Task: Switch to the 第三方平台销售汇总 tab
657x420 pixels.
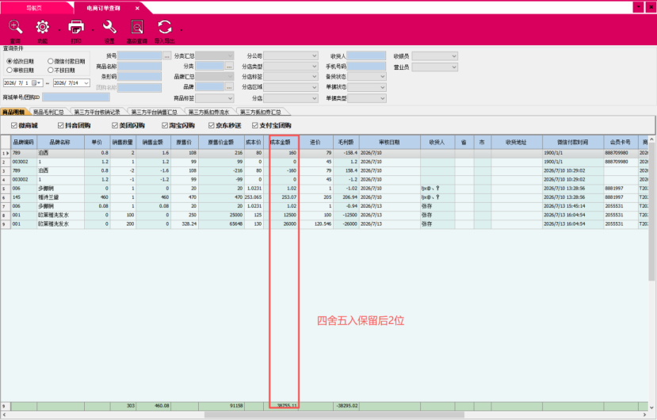Action: click(x=155, y=112)
